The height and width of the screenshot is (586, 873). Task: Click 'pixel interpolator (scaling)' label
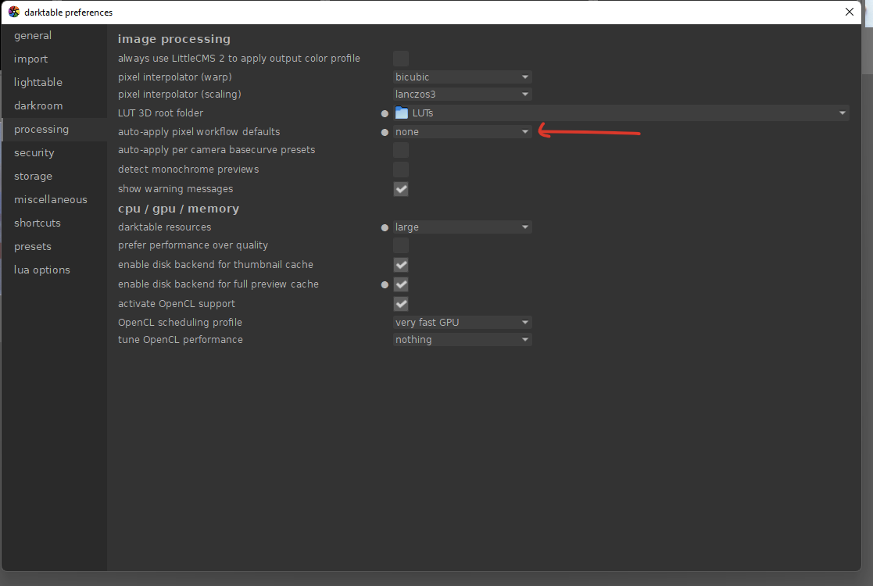(x=179, y=94)
